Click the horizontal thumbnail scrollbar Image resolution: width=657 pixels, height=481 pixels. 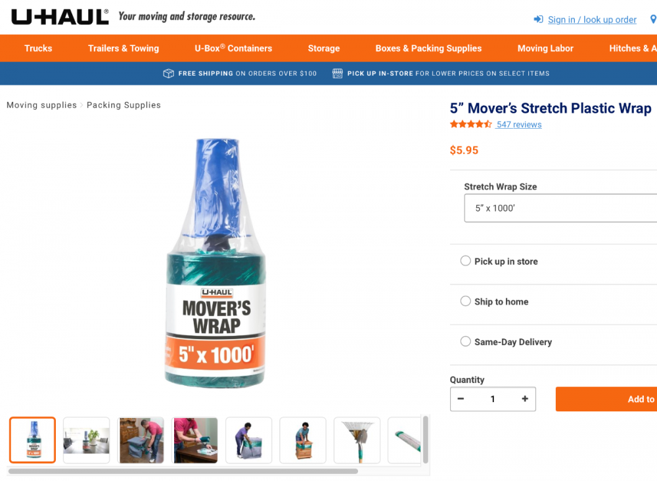tap(183, 471)
